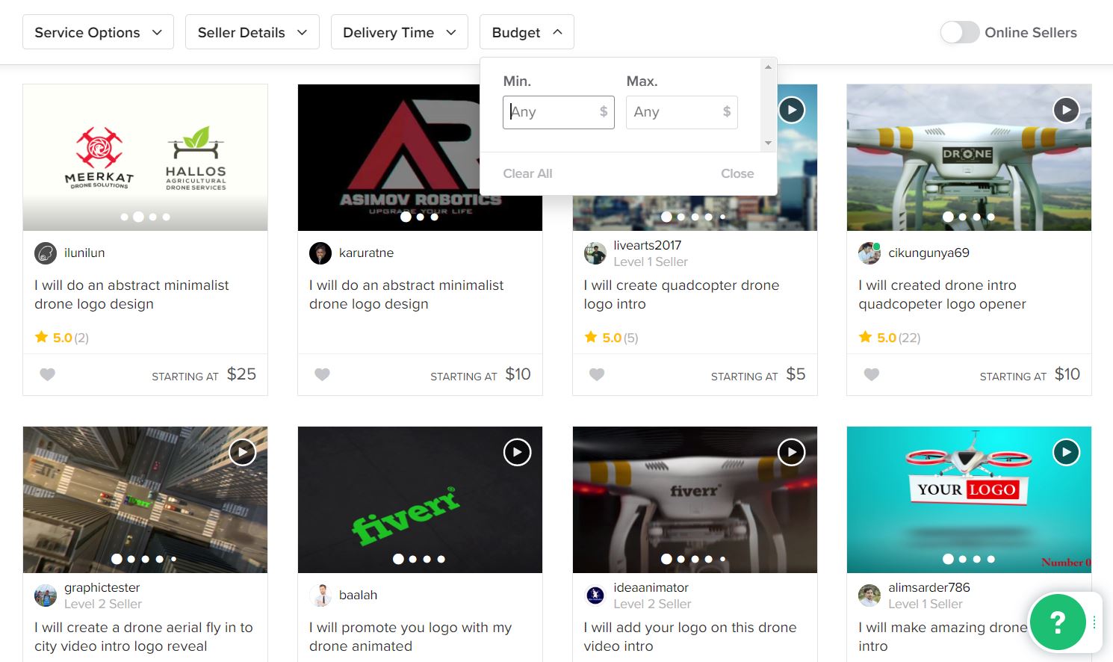The image size is (1113, 662).
Task: Open alimsarder786 seller avatar
Action: (x=869, y=596)
